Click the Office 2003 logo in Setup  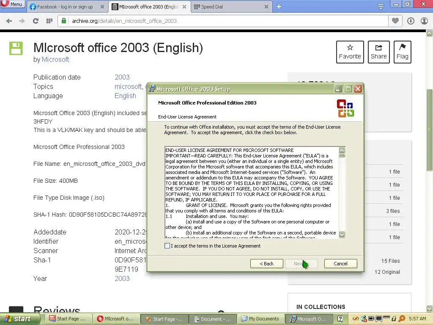pyautogui.click(x=345, y=108)
